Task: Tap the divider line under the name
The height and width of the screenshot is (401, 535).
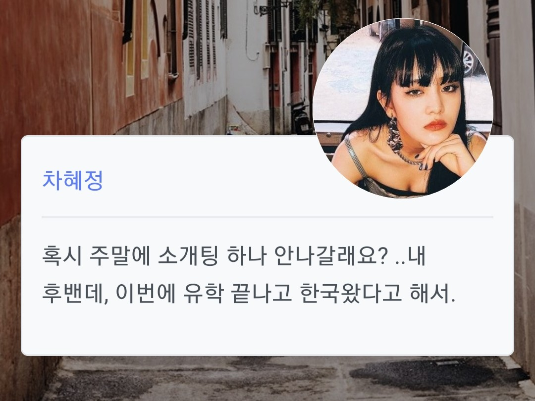Action: (267, 217)
